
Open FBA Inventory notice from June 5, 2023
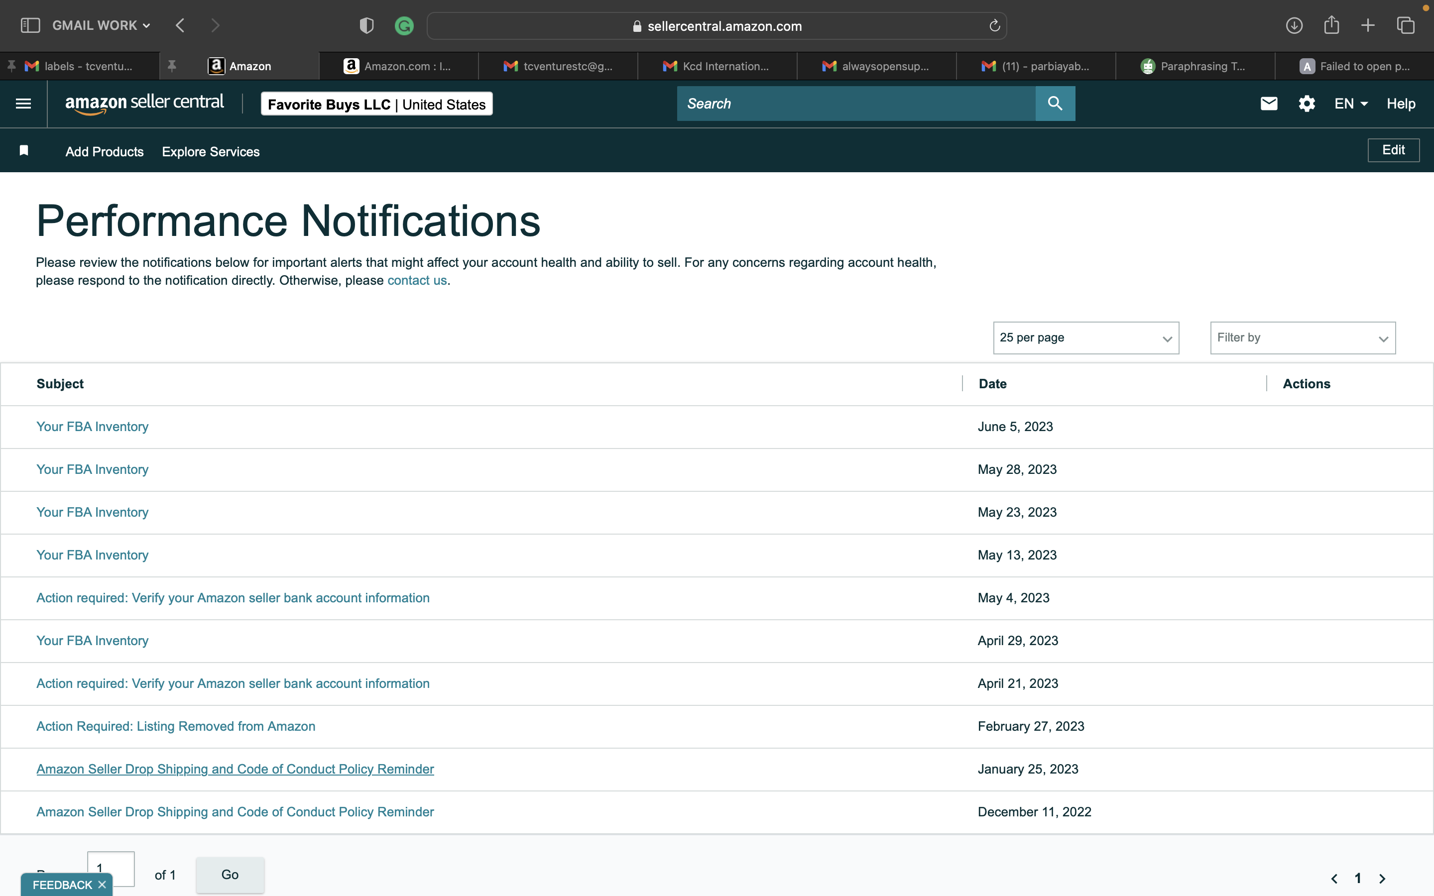(93, 427)
